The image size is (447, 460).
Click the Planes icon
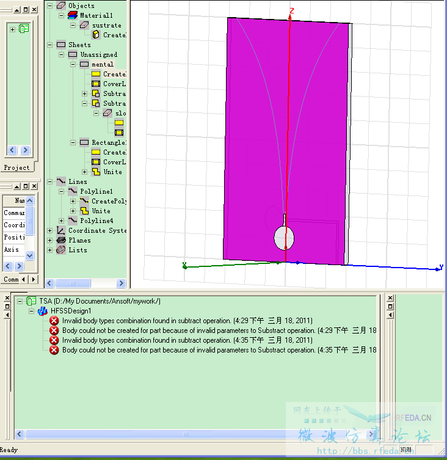tap(61, 240)
